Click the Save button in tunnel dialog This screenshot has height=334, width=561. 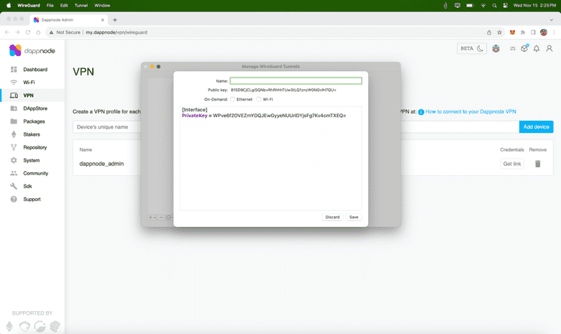pos(353,217)
